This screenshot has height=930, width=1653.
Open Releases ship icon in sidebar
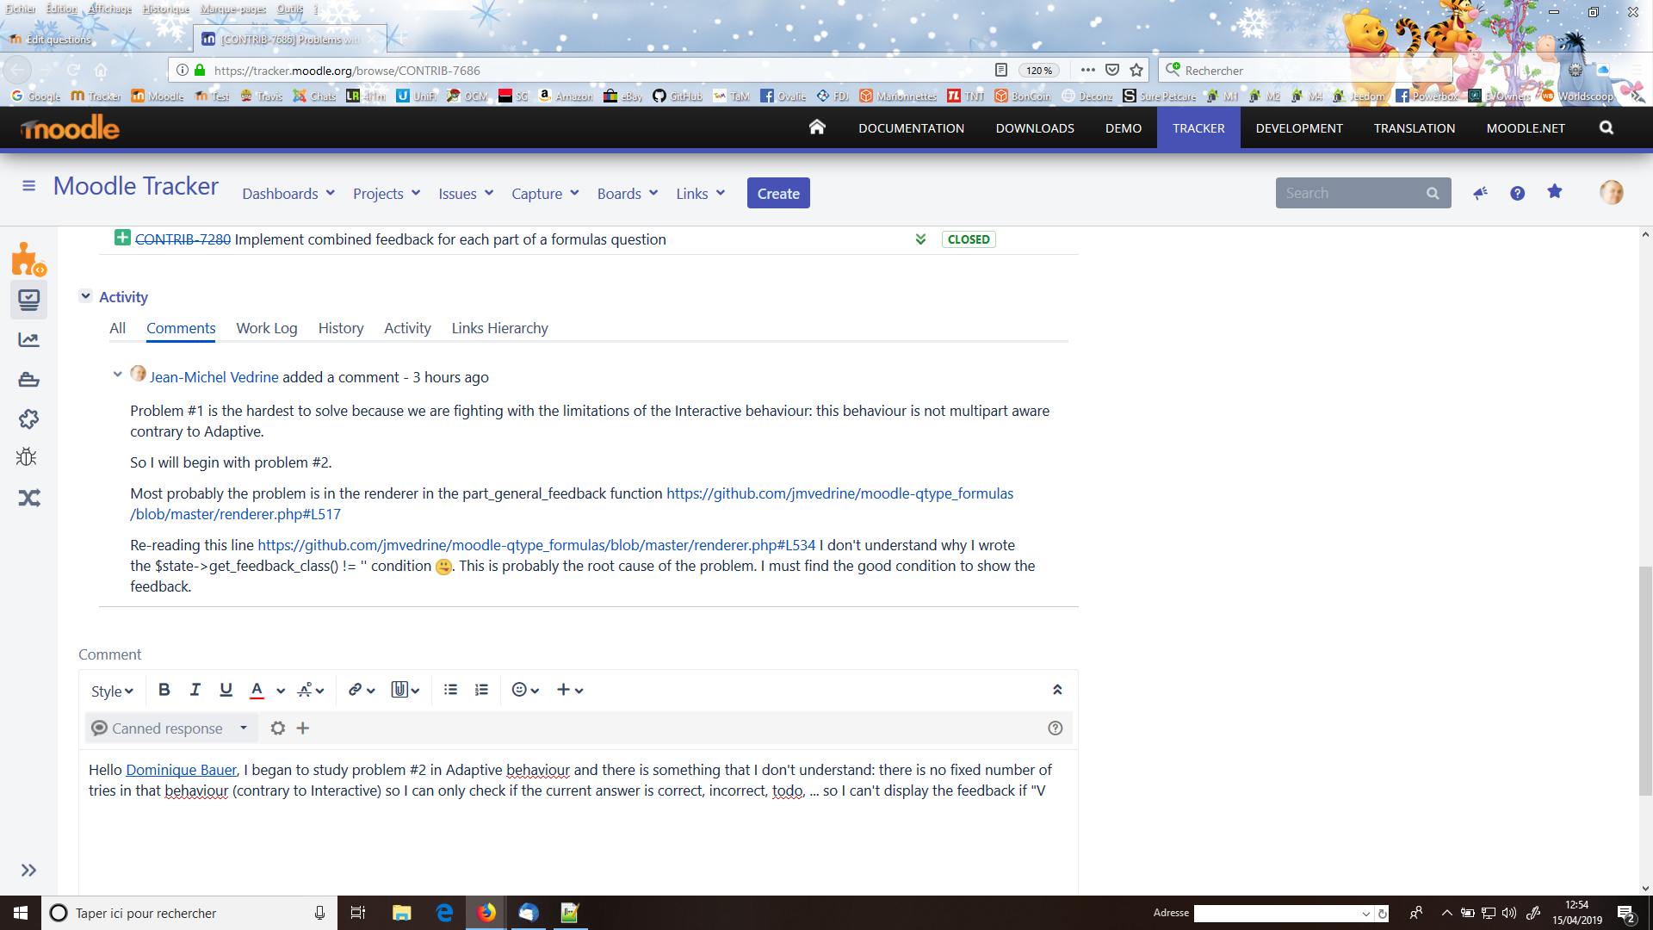tap(28, 380)
